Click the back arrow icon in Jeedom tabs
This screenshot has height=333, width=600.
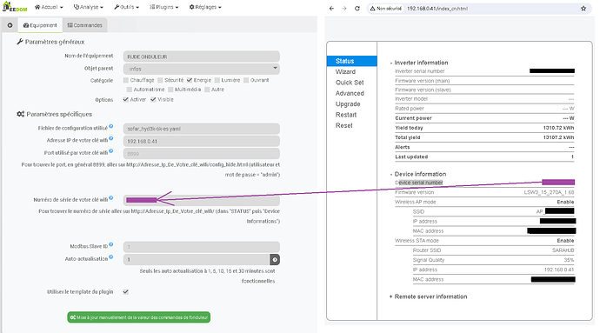coord(10,25)
